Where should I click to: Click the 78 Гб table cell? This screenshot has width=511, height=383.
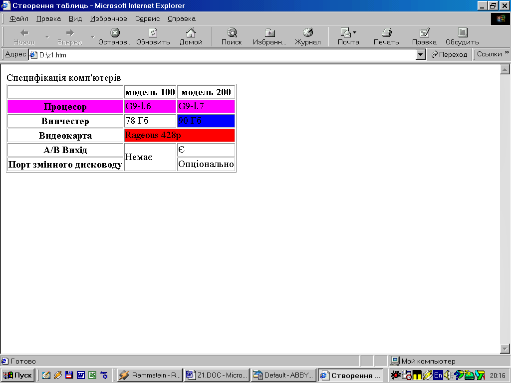click(150, 121)
